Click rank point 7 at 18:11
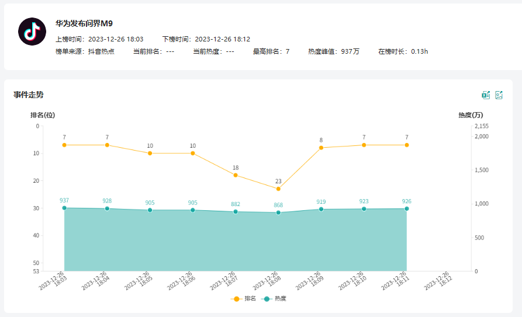Viewport: 522px width, 317px height. coord(406,145)
